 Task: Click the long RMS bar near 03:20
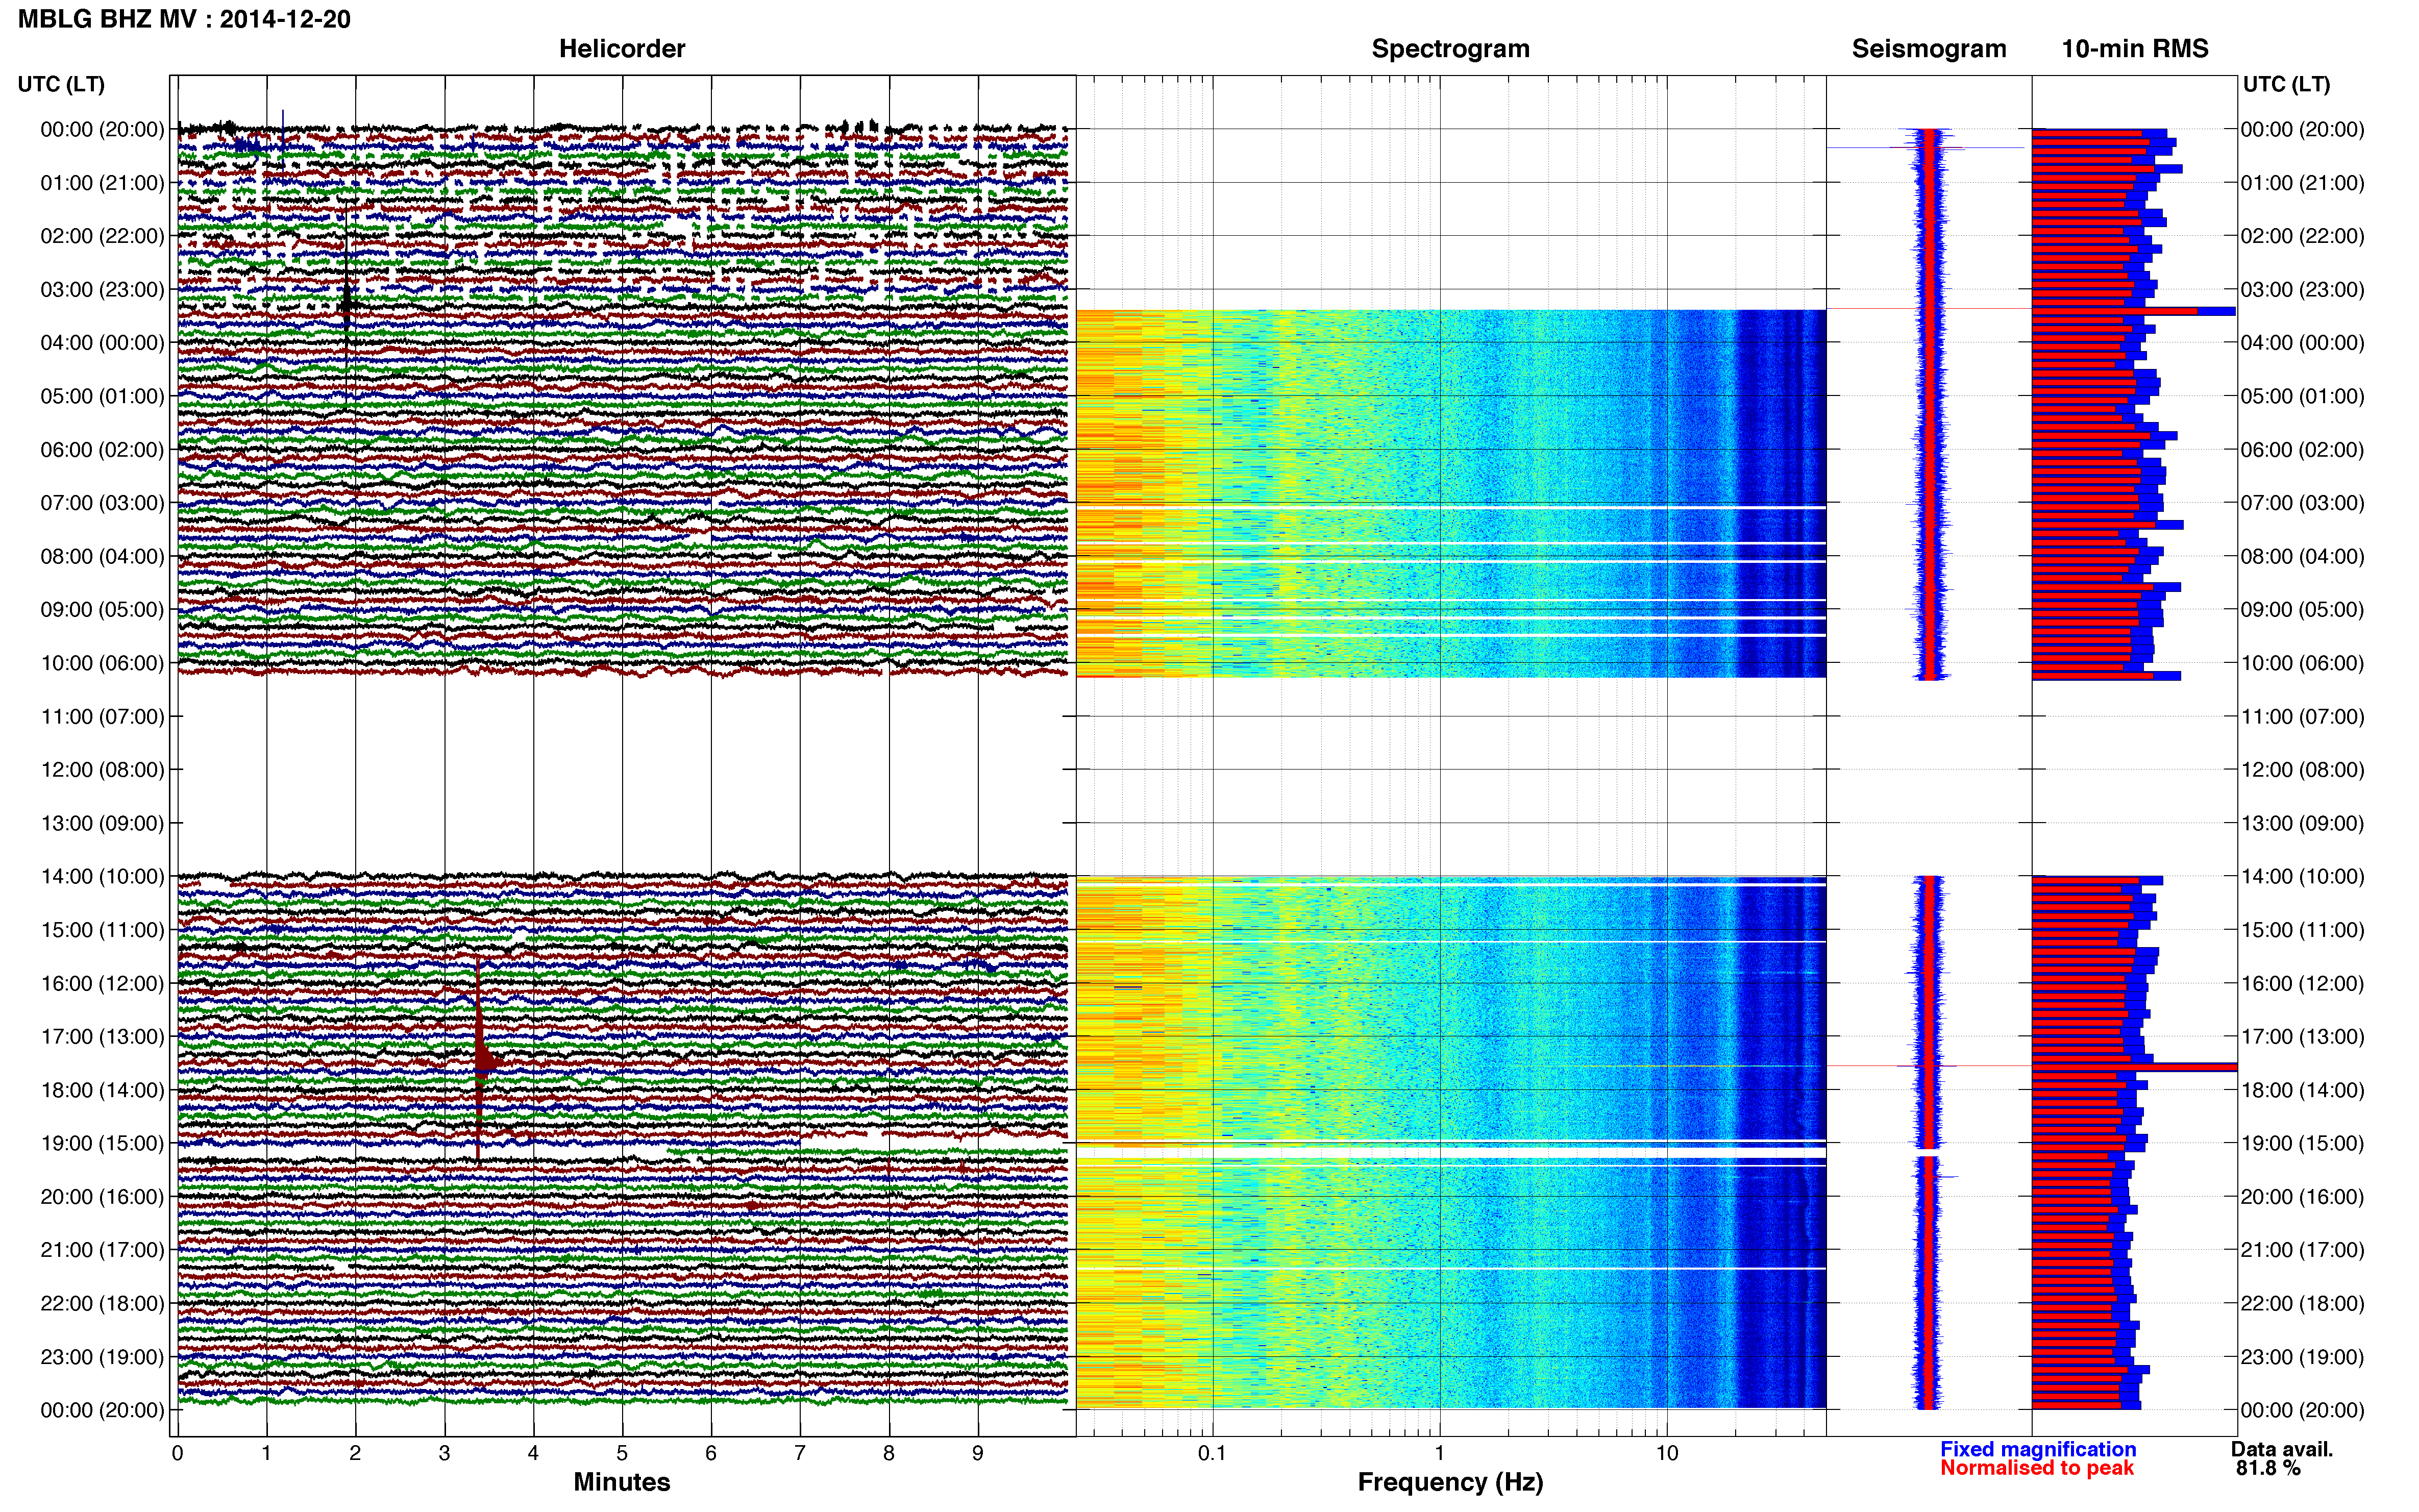(x=2133, y=311)
